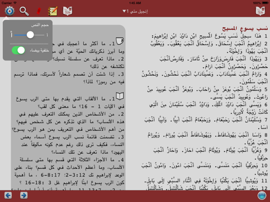270x202 pixels.
Task: Tap study question 3 about شعاراً لأسرتك
Action: click(x=69, y=78)
